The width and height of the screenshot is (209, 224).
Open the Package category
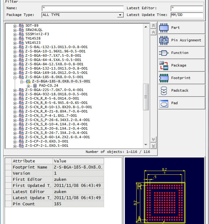coord(181,65)
